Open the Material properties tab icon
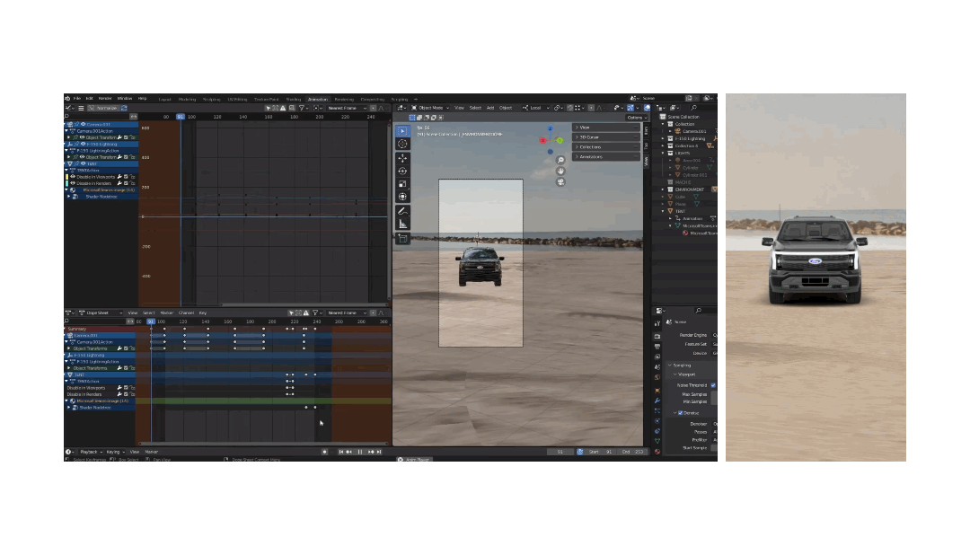The height and width of the screenshot is (546, 970). 657,452
